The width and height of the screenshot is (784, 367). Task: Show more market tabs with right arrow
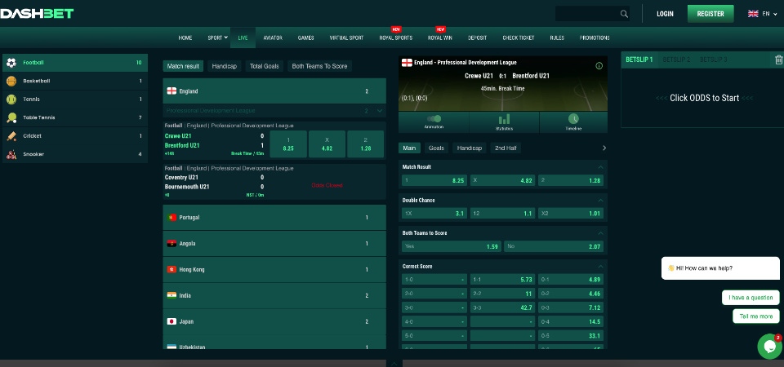coord(604,148)
